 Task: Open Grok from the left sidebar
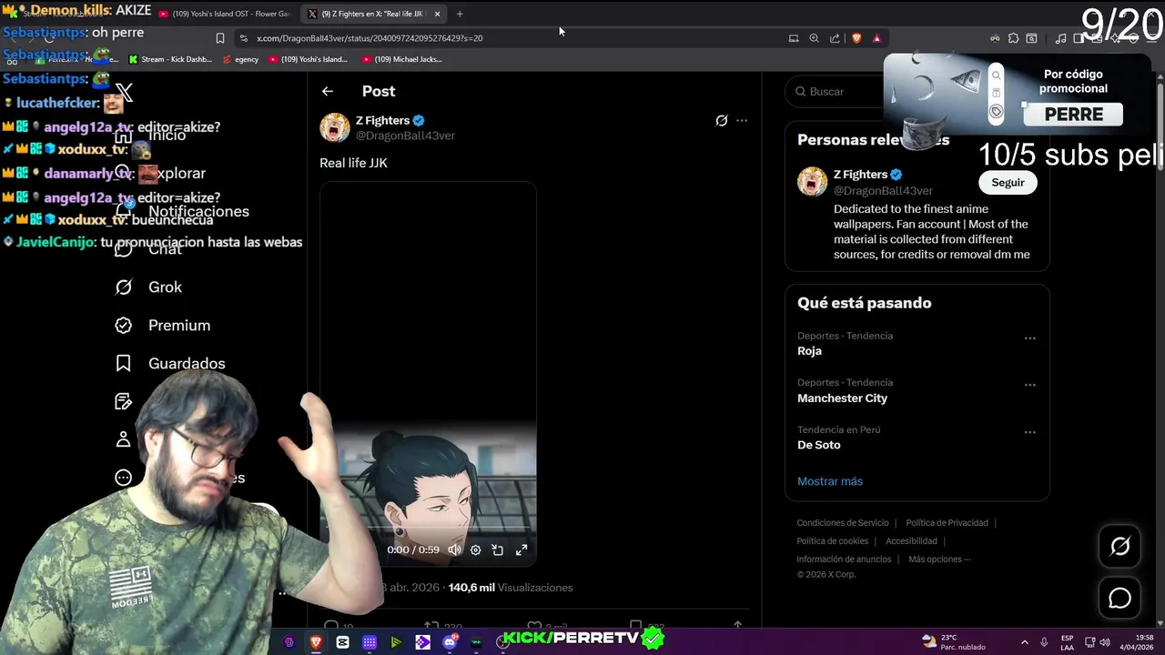point(148,287)
